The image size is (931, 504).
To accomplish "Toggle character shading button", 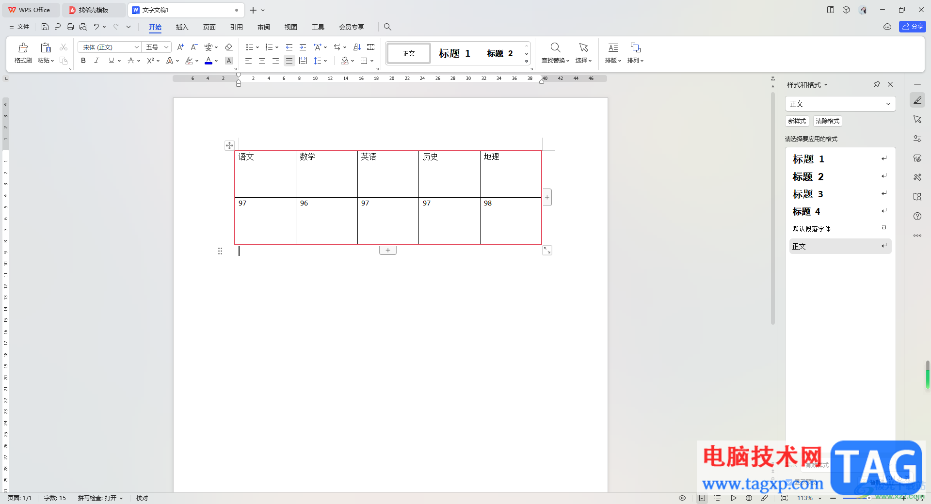I will tap(229, 61).
